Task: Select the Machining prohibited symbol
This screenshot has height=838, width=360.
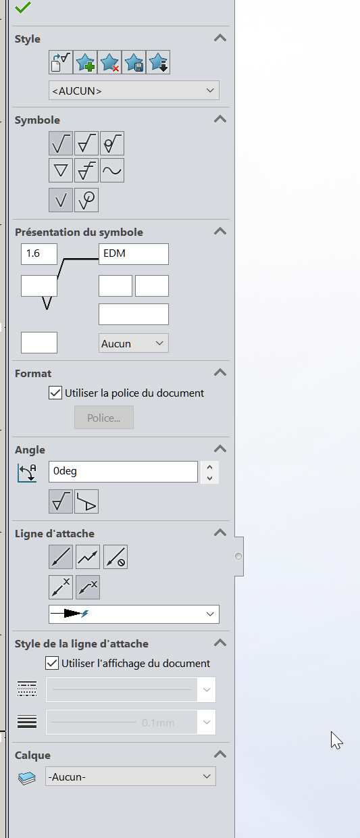Action: point(112,143)
